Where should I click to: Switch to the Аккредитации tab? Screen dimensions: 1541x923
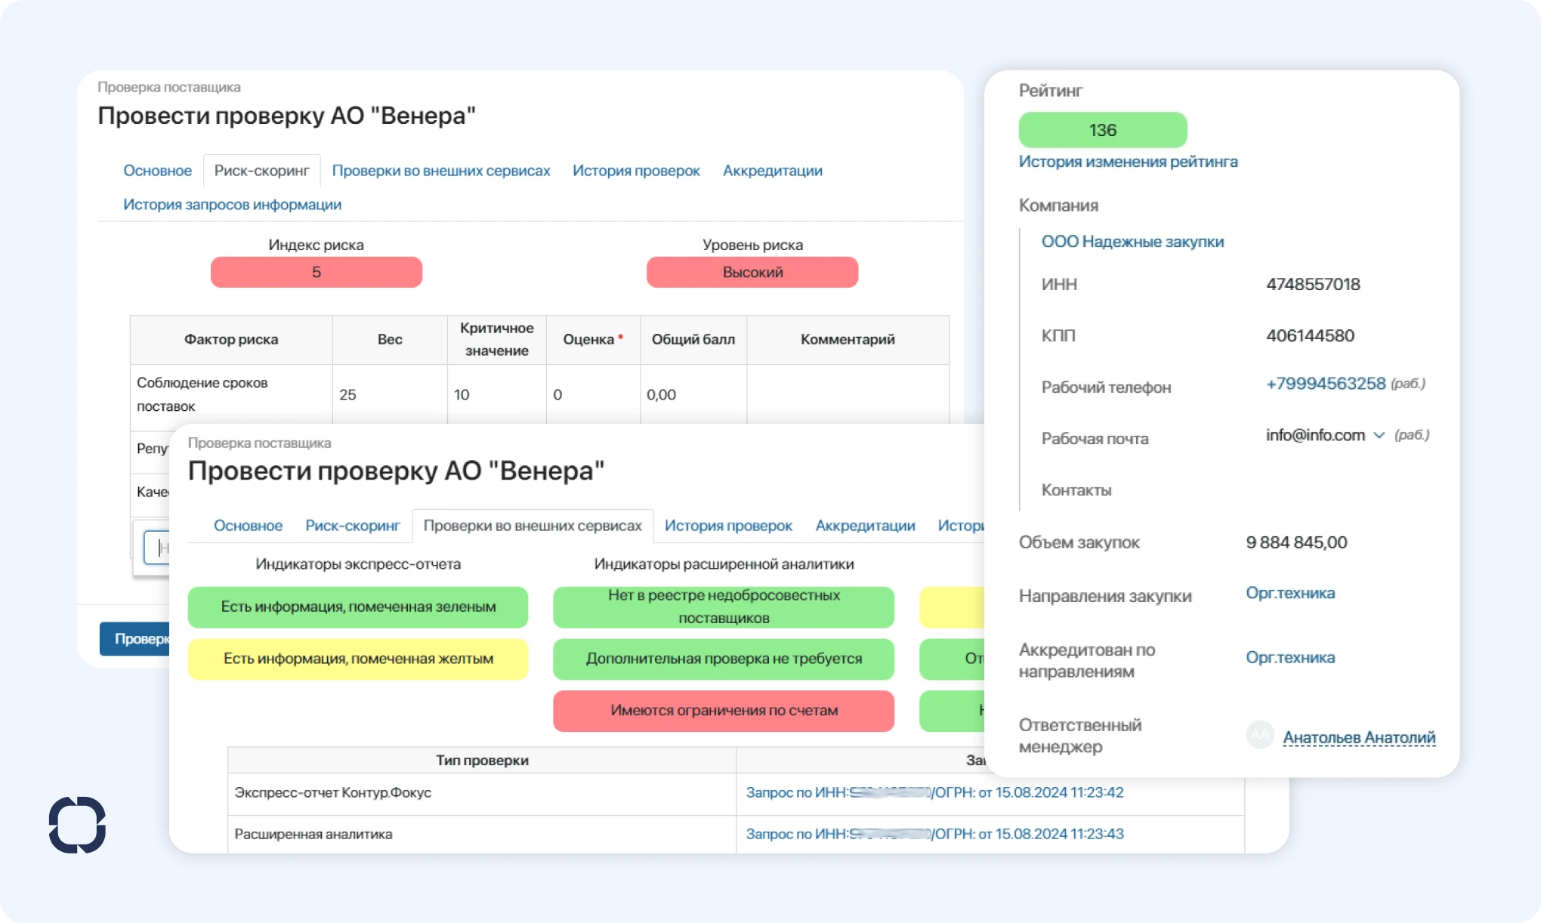tap(865, 526)
